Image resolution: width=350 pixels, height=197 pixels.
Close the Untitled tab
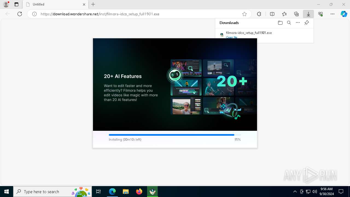84,4
